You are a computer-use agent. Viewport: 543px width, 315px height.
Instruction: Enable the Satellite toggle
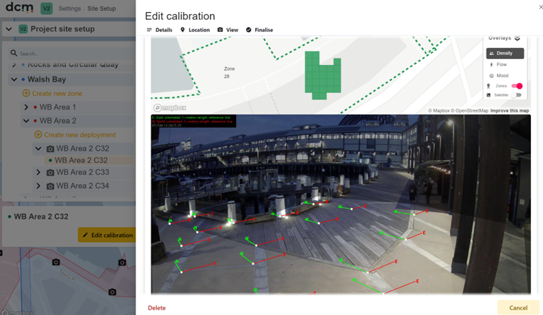(516, 95)
